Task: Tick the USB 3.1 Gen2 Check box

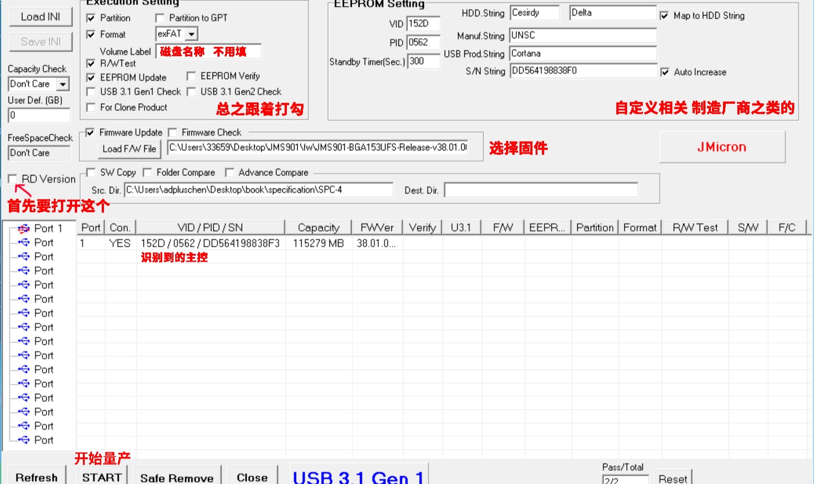Action: click(x=191, y=92)
